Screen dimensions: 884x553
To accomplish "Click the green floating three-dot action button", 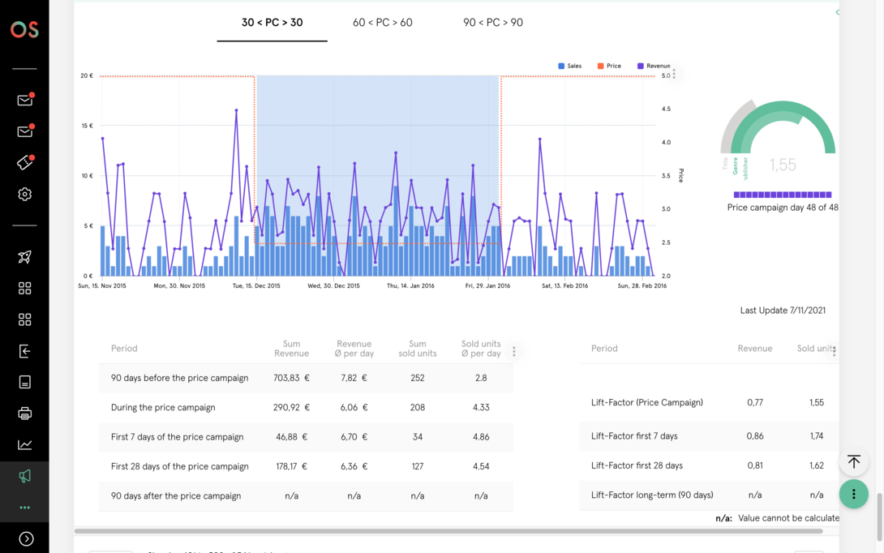I will [853, 494].
